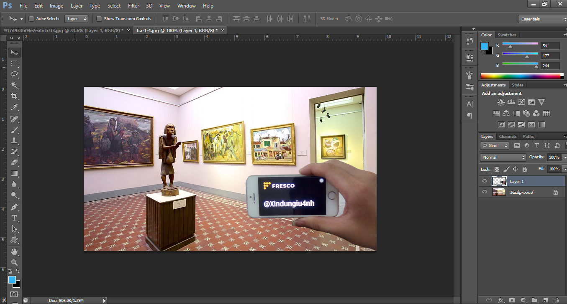Check Show Transform Controls
This screenshot has width=567, height=304.
point(99,19)
